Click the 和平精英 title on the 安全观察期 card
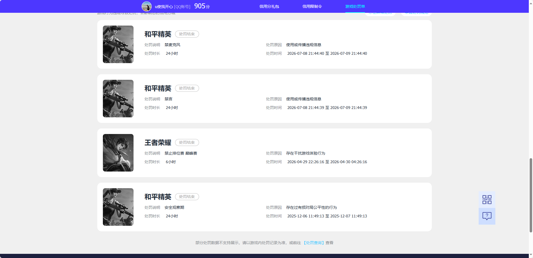This screenshot has width=533, height=258. [x=158, y=197]
